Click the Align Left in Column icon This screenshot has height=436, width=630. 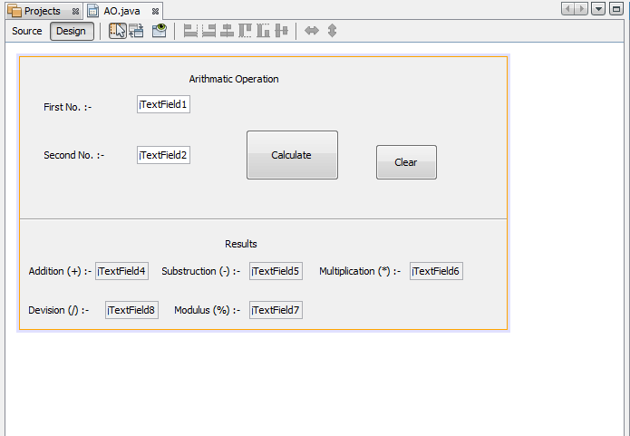pyautogui.click(x=190, y=31)
